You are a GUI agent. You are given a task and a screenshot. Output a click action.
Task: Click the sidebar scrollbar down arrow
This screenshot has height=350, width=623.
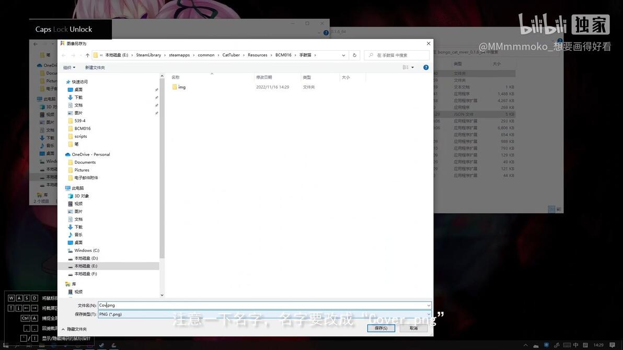(x=161, y=295)
